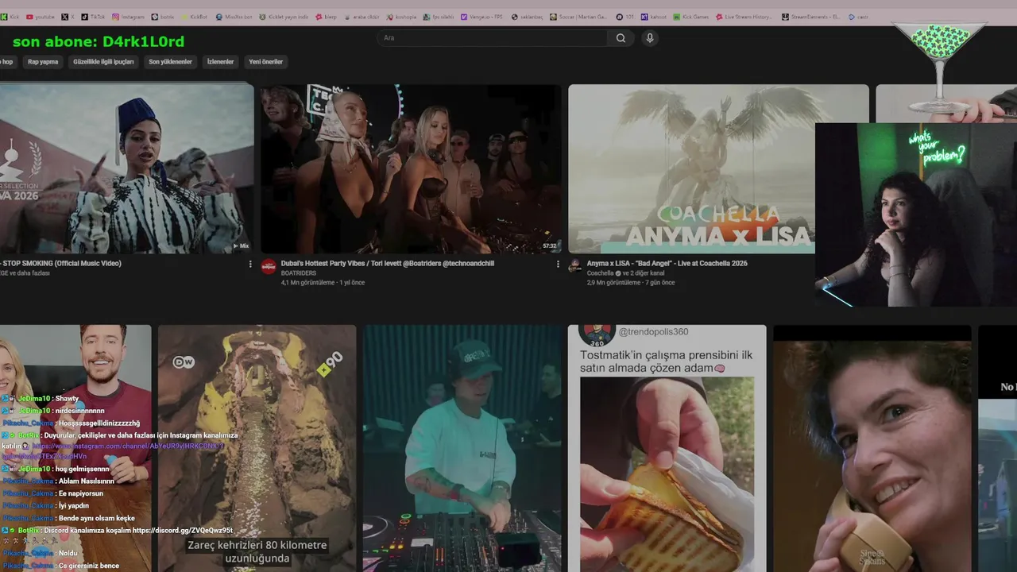Open the kahoot bookmark

point(654,17)
